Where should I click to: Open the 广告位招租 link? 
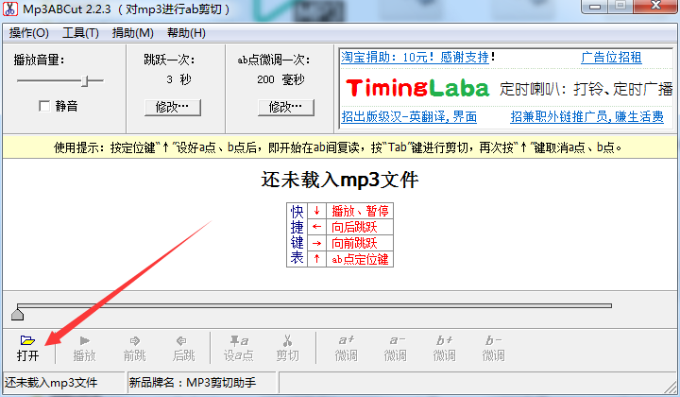pyautogui.click(x=611, y=58)
